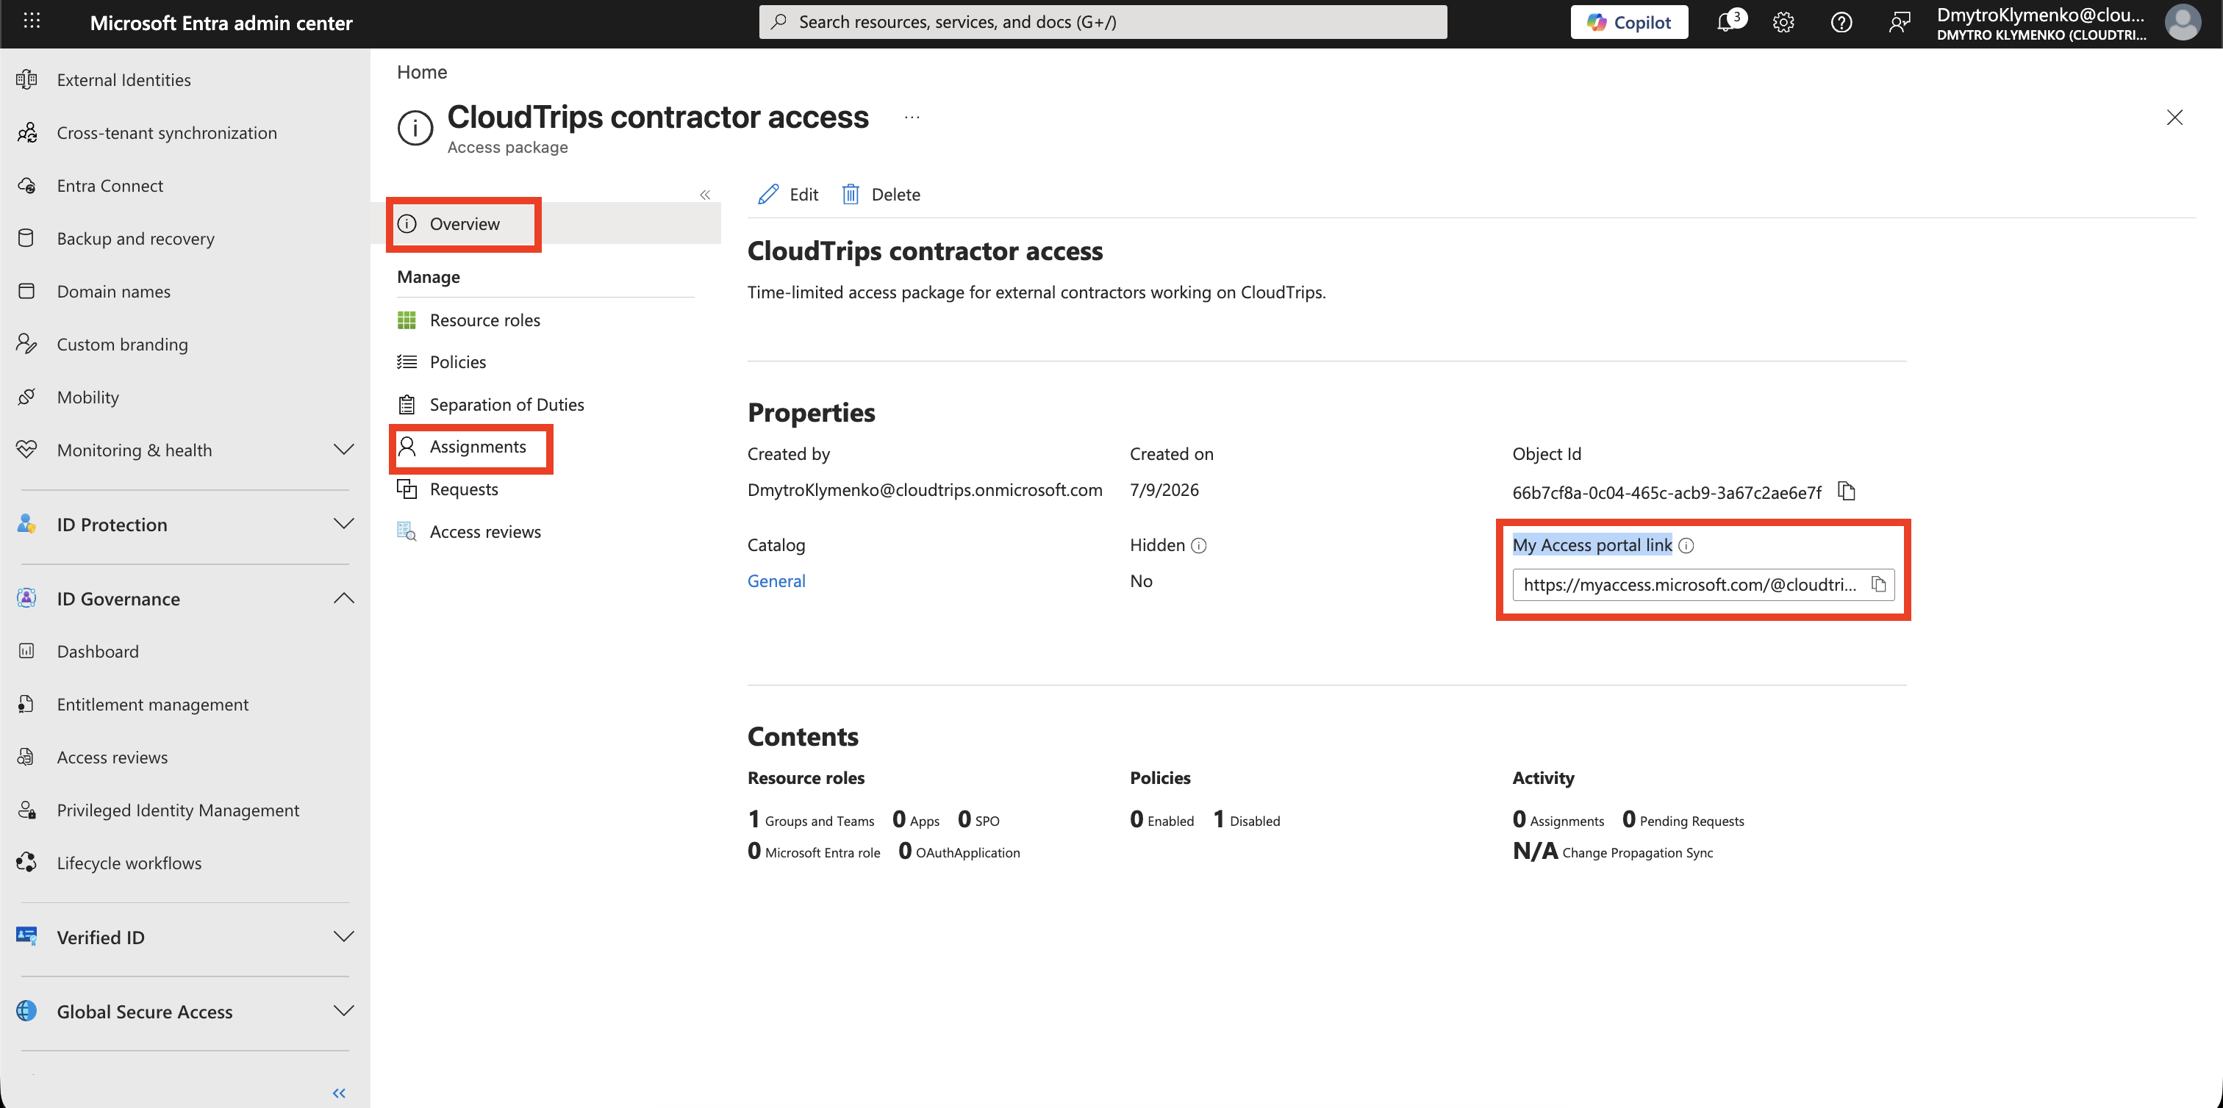
Task: Click the access package info icon by title
Action: (415, 128)
